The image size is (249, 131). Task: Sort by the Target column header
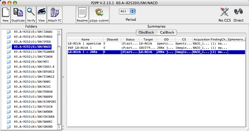pos(148,39)
